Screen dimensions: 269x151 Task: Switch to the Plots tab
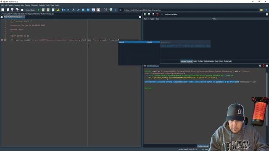pos(216,61)
